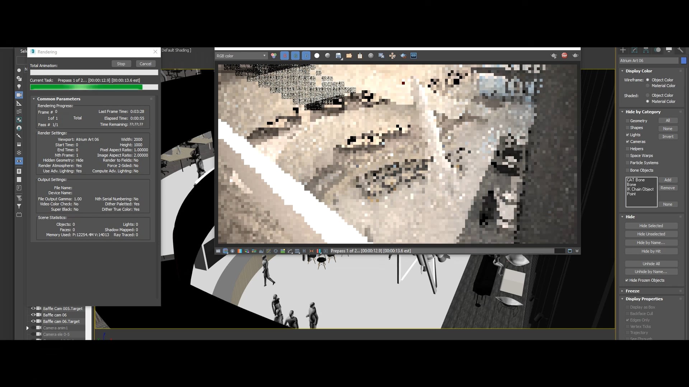This screenshot has height=387, width=689.
Task: Click the teapot render icon at far right
Action: click(x=575, y=56)
